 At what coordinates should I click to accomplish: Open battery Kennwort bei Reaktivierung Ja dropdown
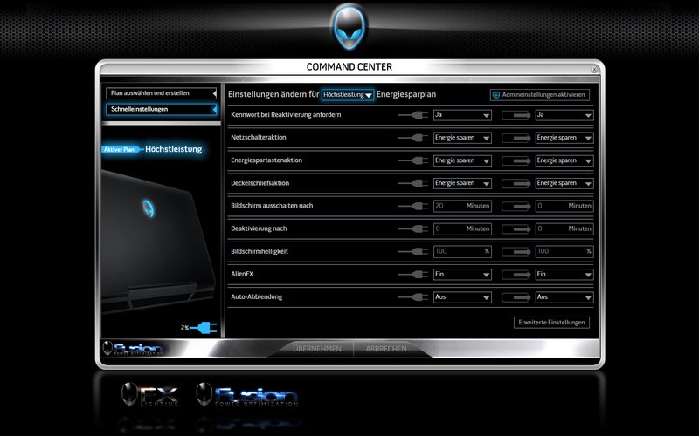(564, 115)
